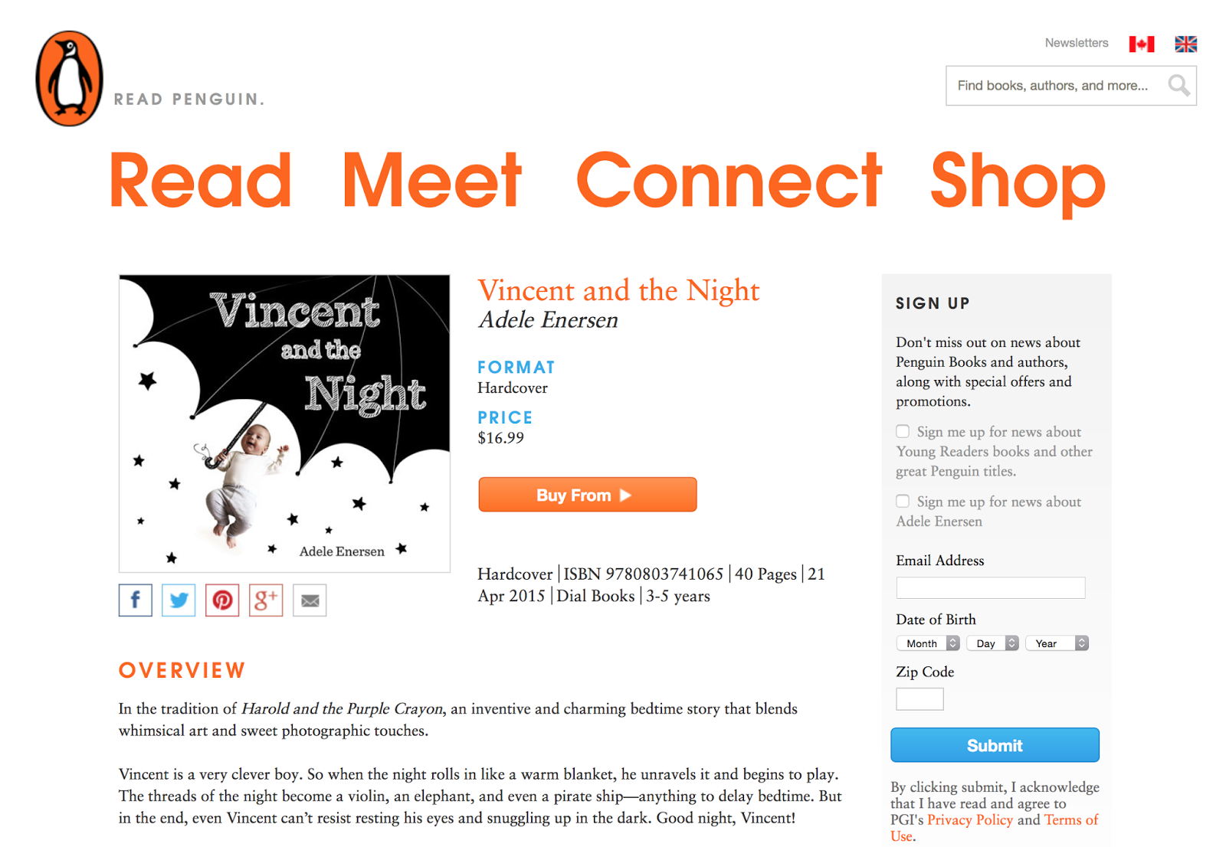The width and height of the screenshot is (1226, 847).
Task: Share the book on Twitter
Action: tap(179, 600)
